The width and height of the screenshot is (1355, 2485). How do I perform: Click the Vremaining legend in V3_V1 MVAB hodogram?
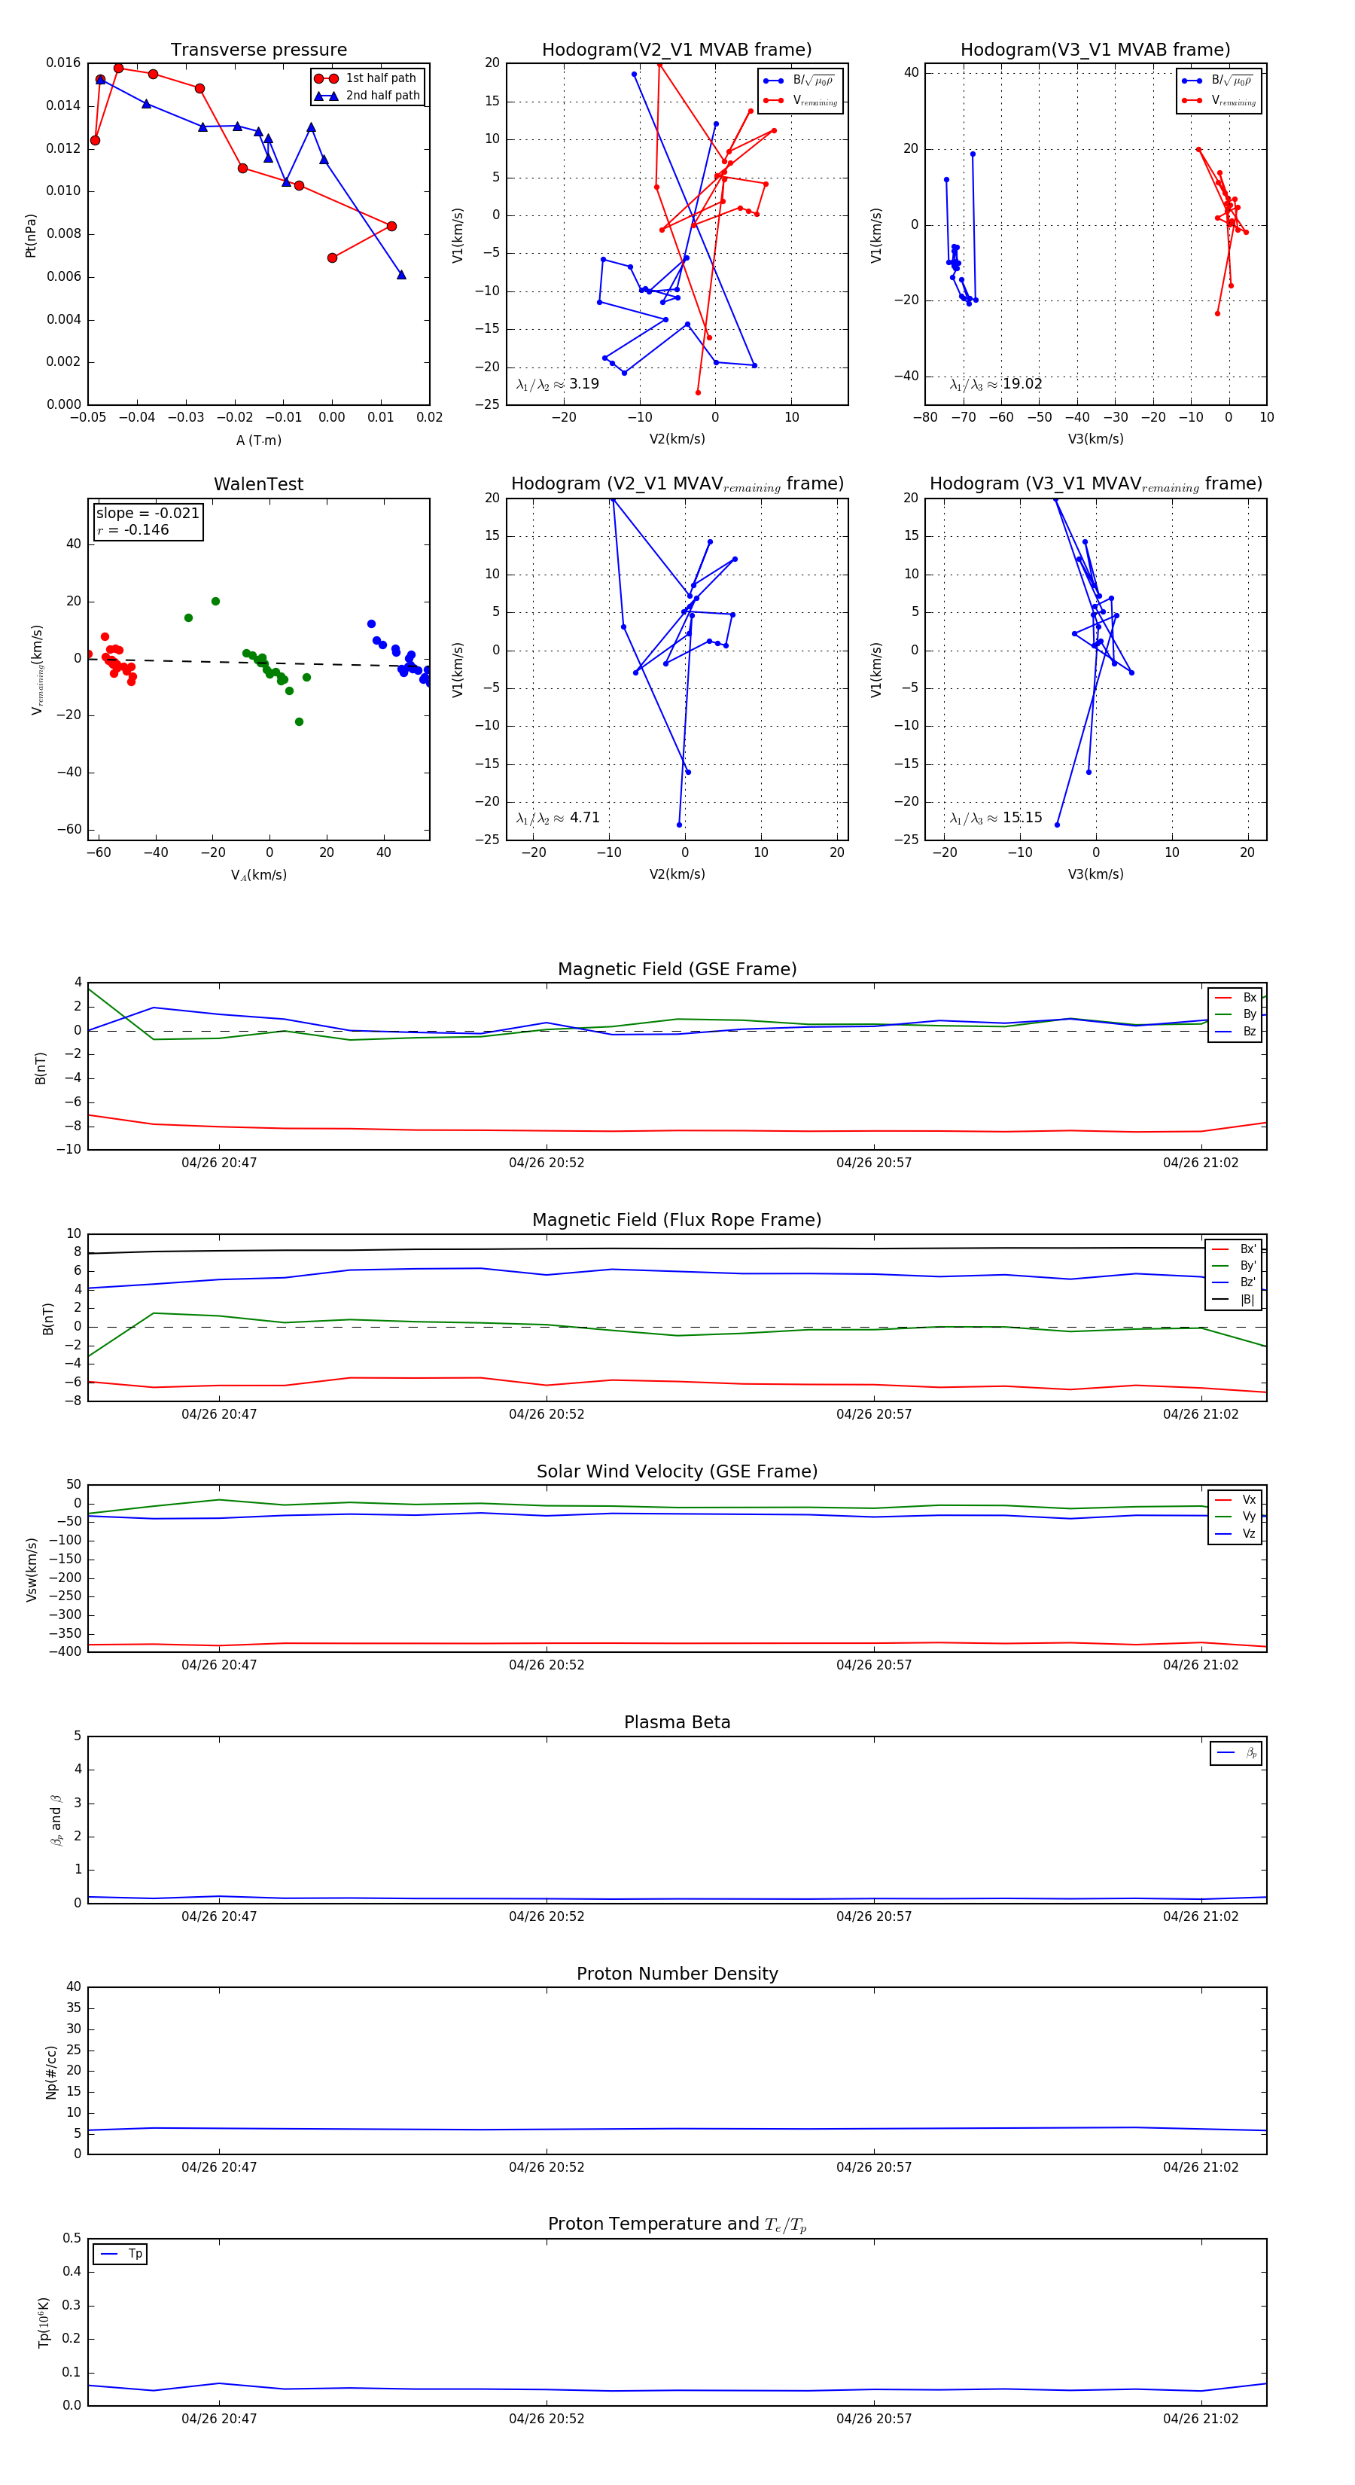coord(1218,100)
